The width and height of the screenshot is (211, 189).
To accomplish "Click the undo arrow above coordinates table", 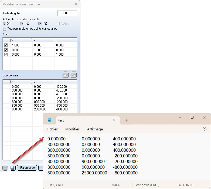I will pos(65,75).
